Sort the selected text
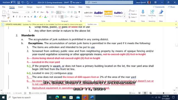Viewport: 178px width, 100px height. coord(75,12)
